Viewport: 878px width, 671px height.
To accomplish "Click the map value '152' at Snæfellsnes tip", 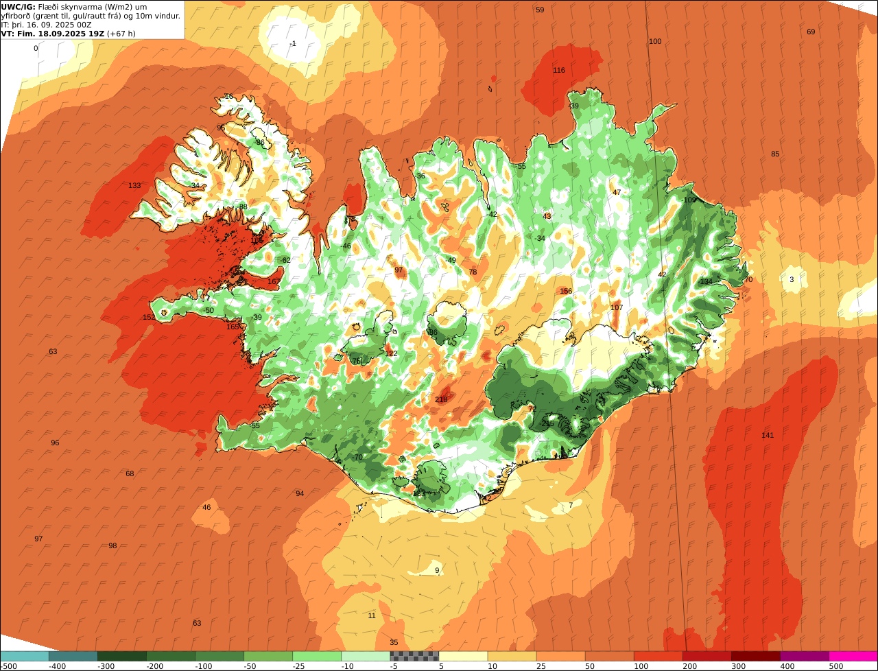I will 148,317.
